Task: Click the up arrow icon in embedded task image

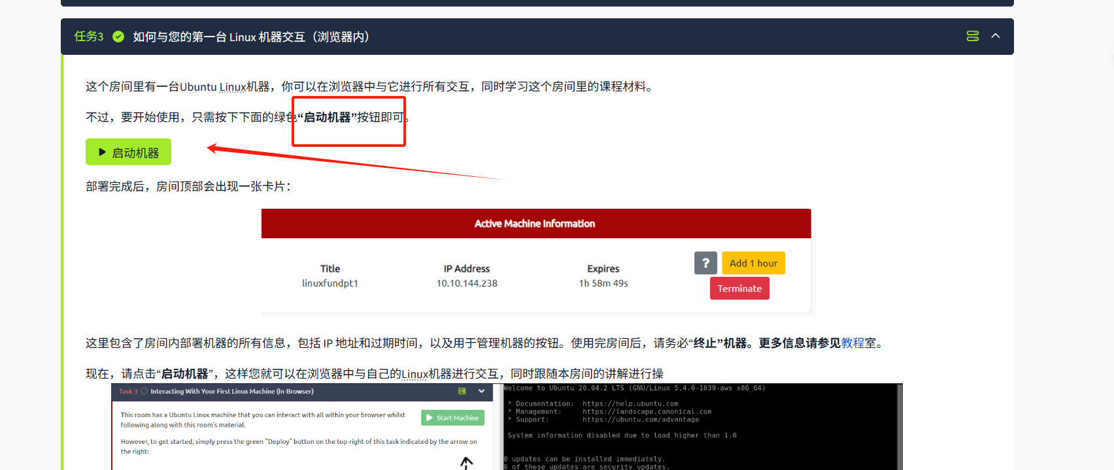Action: [466, 463]
